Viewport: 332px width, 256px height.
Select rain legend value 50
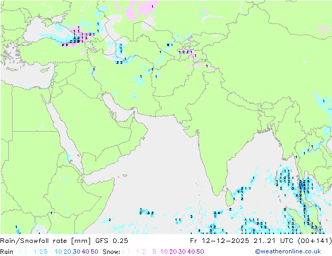click(94, 252)
